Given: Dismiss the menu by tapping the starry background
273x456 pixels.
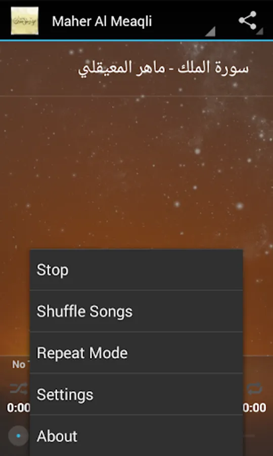Looking at the screenshot, I should (136, 169).
